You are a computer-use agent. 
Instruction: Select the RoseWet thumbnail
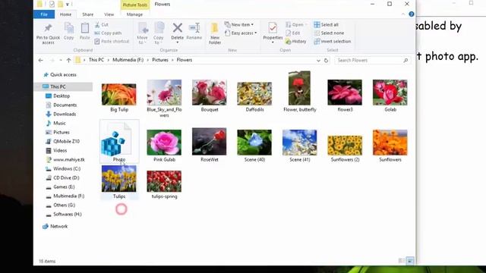pos(210,142)
